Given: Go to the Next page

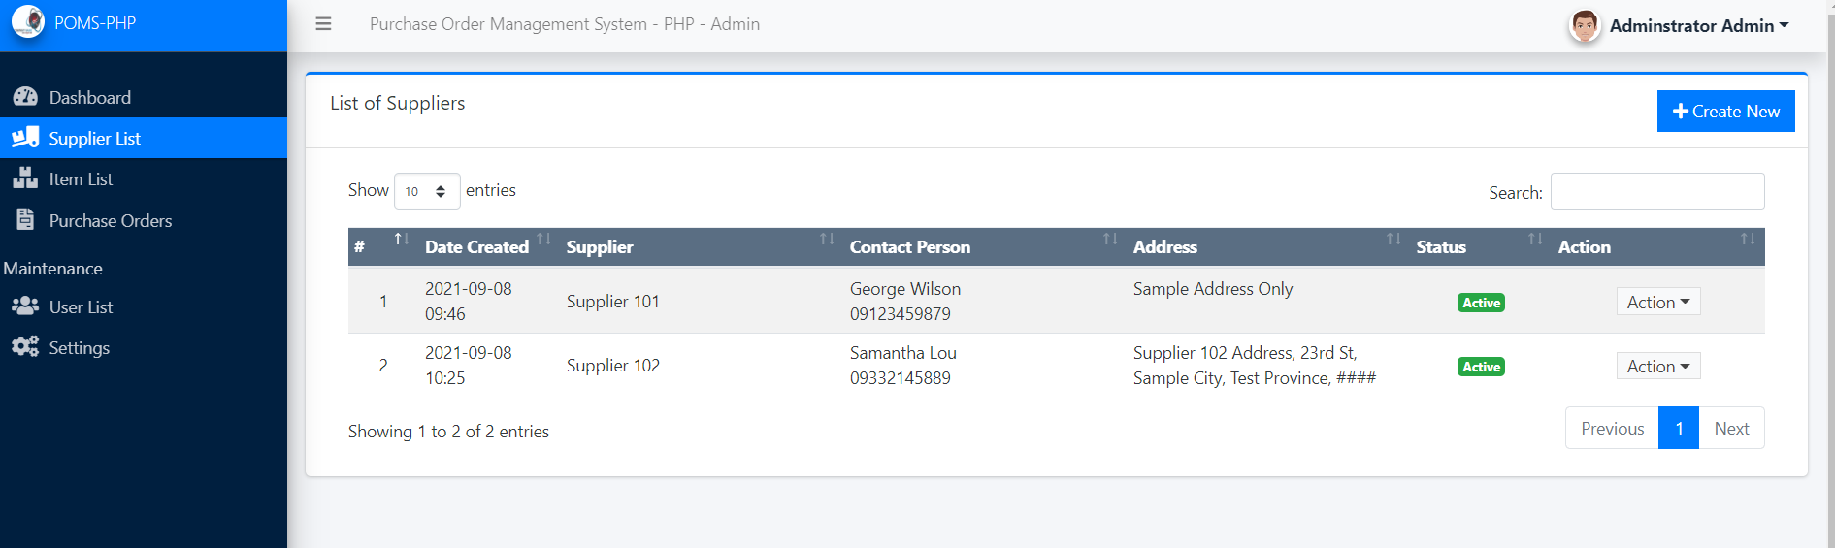Looking at the screenshot, I should point(1731,428).
